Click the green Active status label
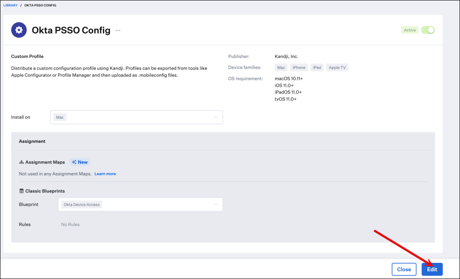This screenshot has height=279, width=460. pyautogui.click(x=410, y=30)
